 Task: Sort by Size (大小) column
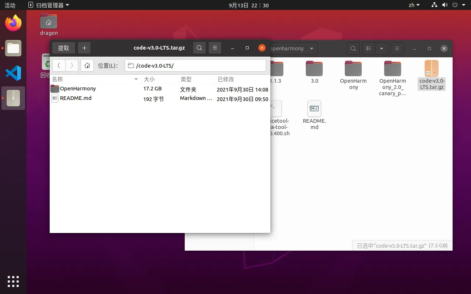158,79
